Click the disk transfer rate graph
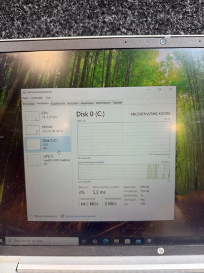Viewport: 204px width, 273px height. pyautogui.click(x=124, y=172)
